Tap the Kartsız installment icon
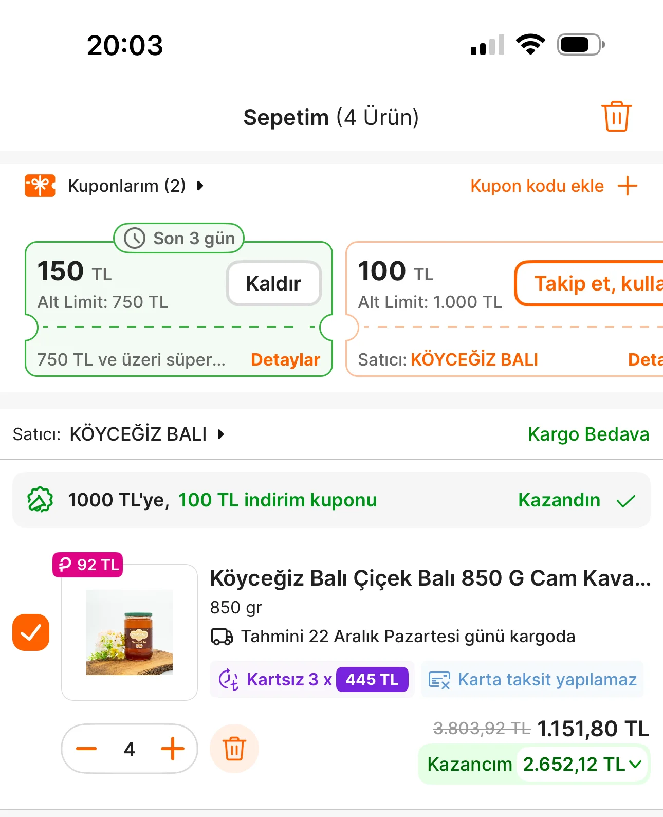This screenshot has height=817, width=663. pos(229,680)
